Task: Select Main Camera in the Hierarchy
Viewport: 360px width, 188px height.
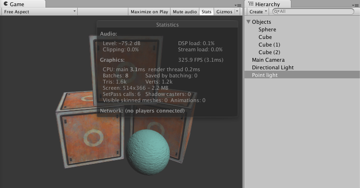Action: coord(268,60)
